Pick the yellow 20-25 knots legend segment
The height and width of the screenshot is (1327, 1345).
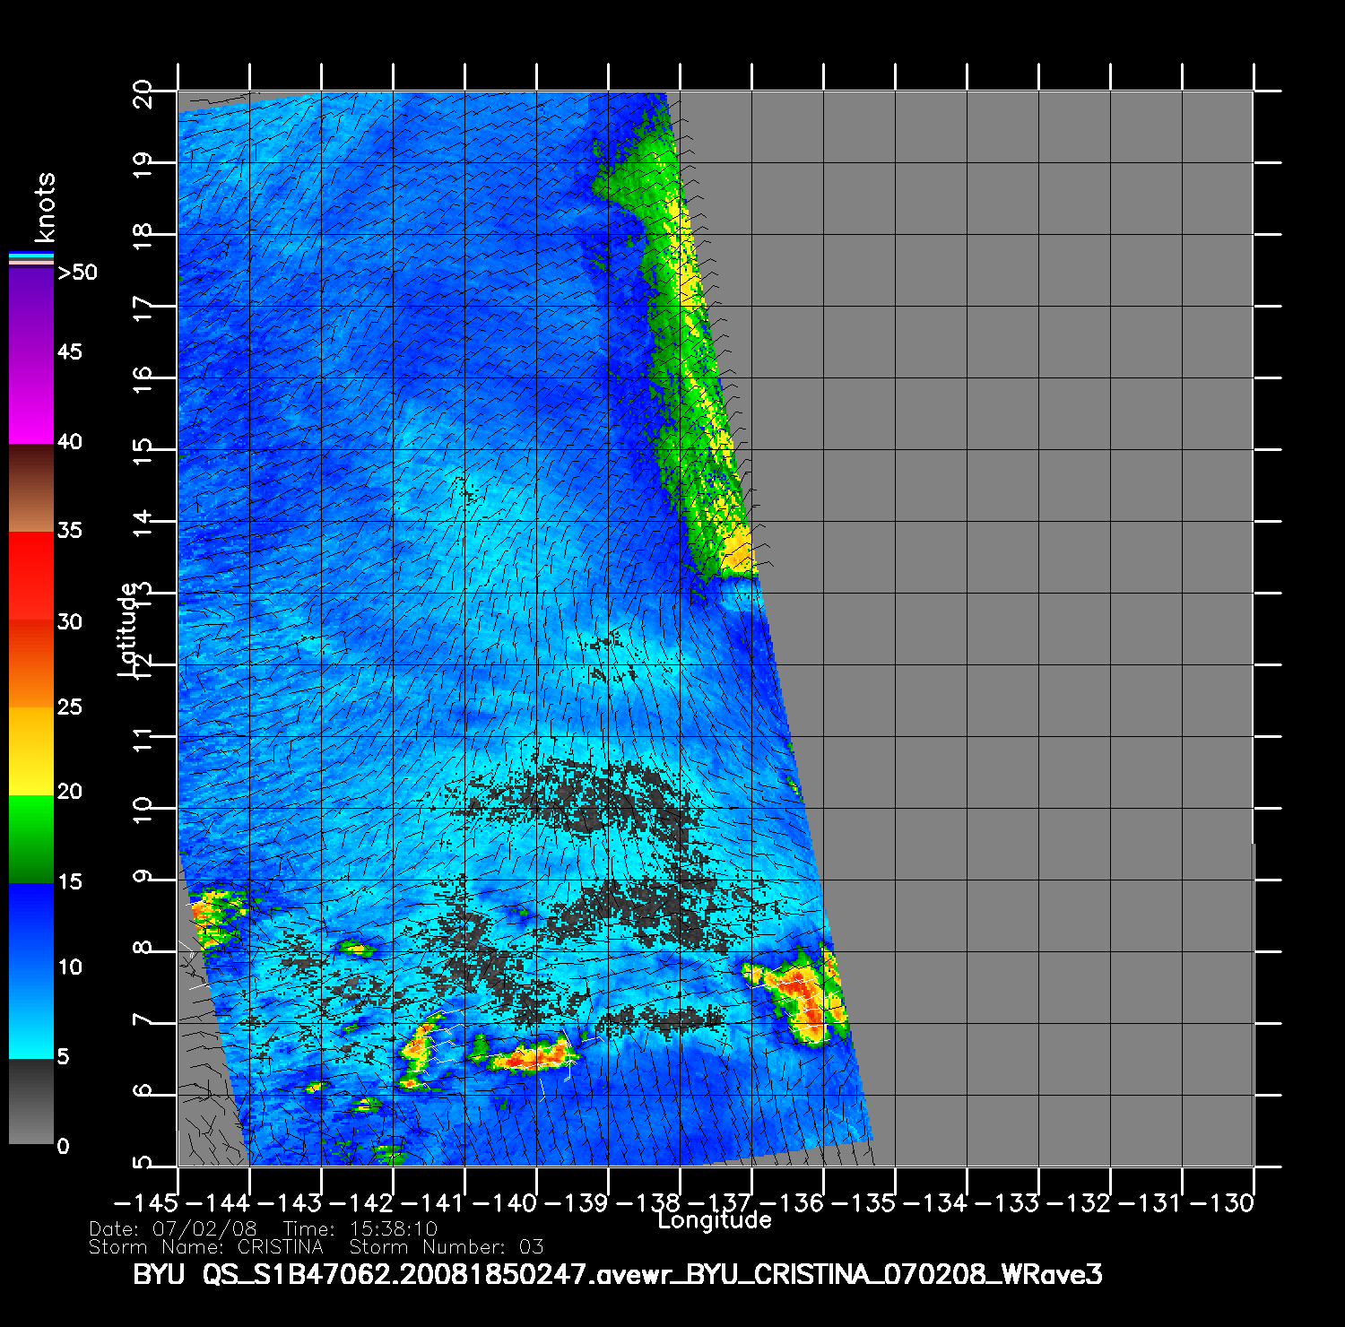31,751
